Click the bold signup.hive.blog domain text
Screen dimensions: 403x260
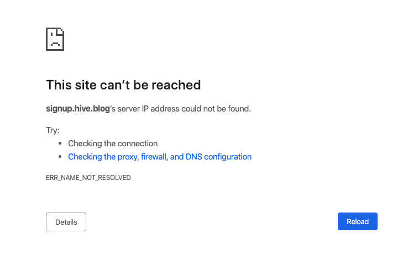click(78, 109)
